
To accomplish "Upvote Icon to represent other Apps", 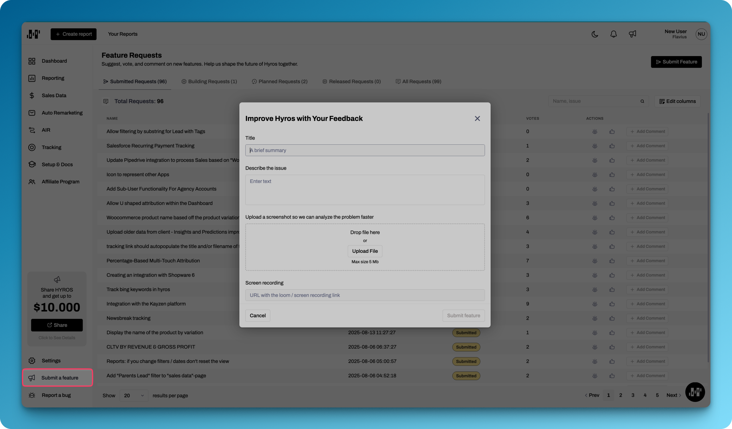I will (x=612, y=174).
